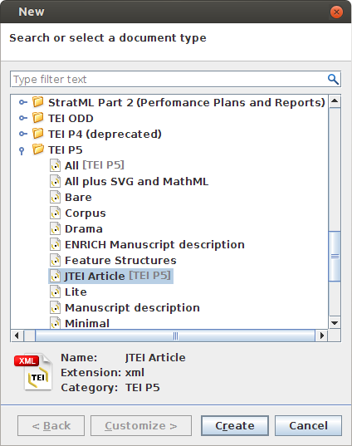Expand the TEI ODD tree node
The height and width of the screenshot is (446, 352).
tap(23, 118)
